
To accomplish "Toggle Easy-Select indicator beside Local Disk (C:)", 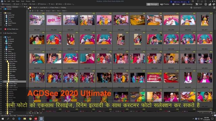I will click(1, 53).
